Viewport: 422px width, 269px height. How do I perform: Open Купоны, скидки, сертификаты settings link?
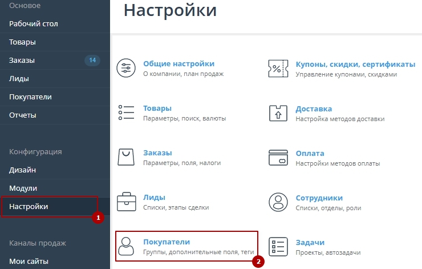point(355,63)
